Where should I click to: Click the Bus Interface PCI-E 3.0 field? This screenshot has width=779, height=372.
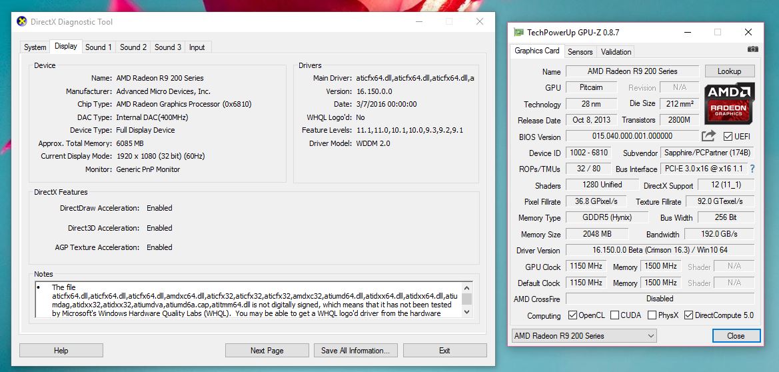(x=704, y=169)
